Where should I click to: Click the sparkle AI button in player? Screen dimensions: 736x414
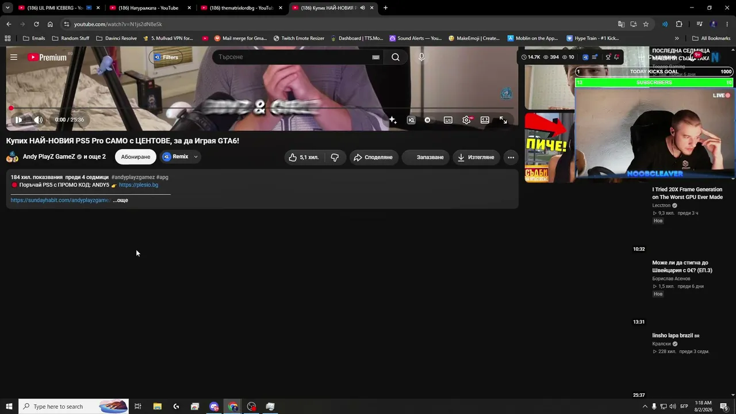393,120
